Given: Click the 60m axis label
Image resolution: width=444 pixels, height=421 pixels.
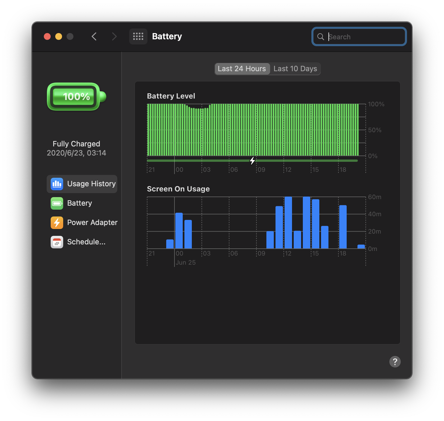Looking at the screenshot, I should (x=375, y=197).
